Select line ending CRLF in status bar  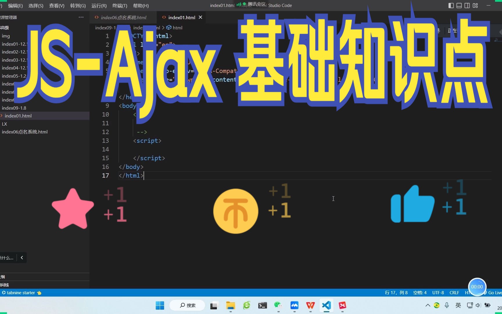[454, 293]
